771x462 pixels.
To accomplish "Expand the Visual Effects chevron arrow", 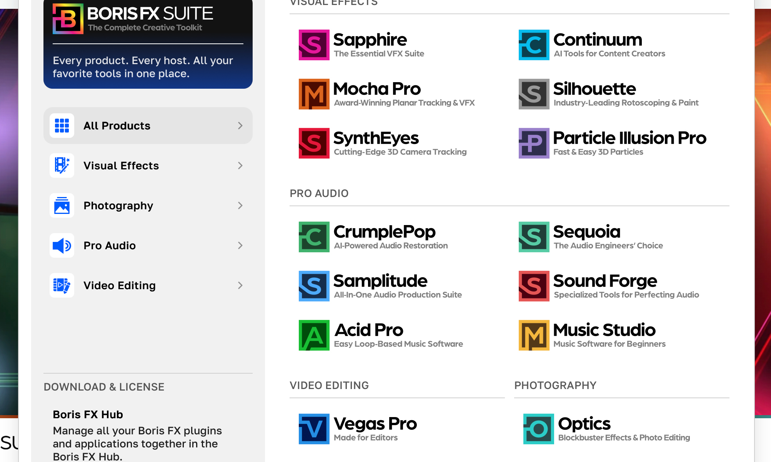I will [240, 166].
